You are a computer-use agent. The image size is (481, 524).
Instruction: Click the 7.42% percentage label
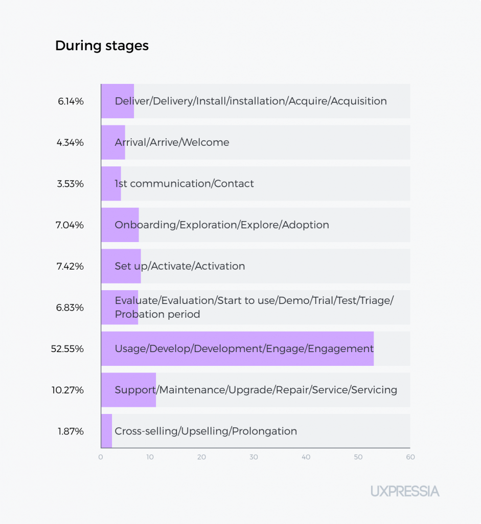[x=70, y=266]
